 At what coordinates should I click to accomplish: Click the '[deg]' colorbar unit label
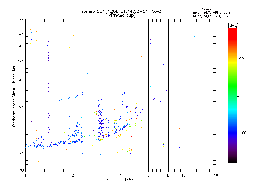[233, 25]
